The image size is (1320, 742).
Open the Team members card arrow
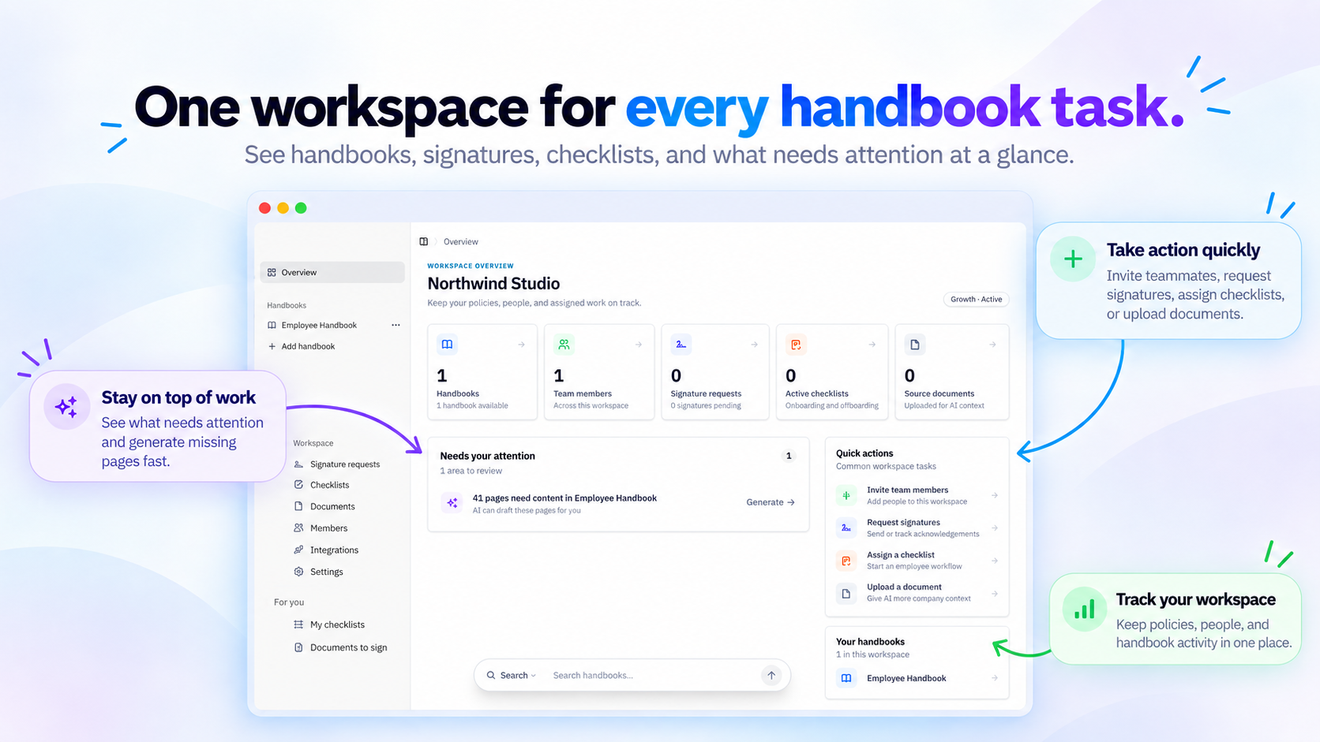[638, 345]
